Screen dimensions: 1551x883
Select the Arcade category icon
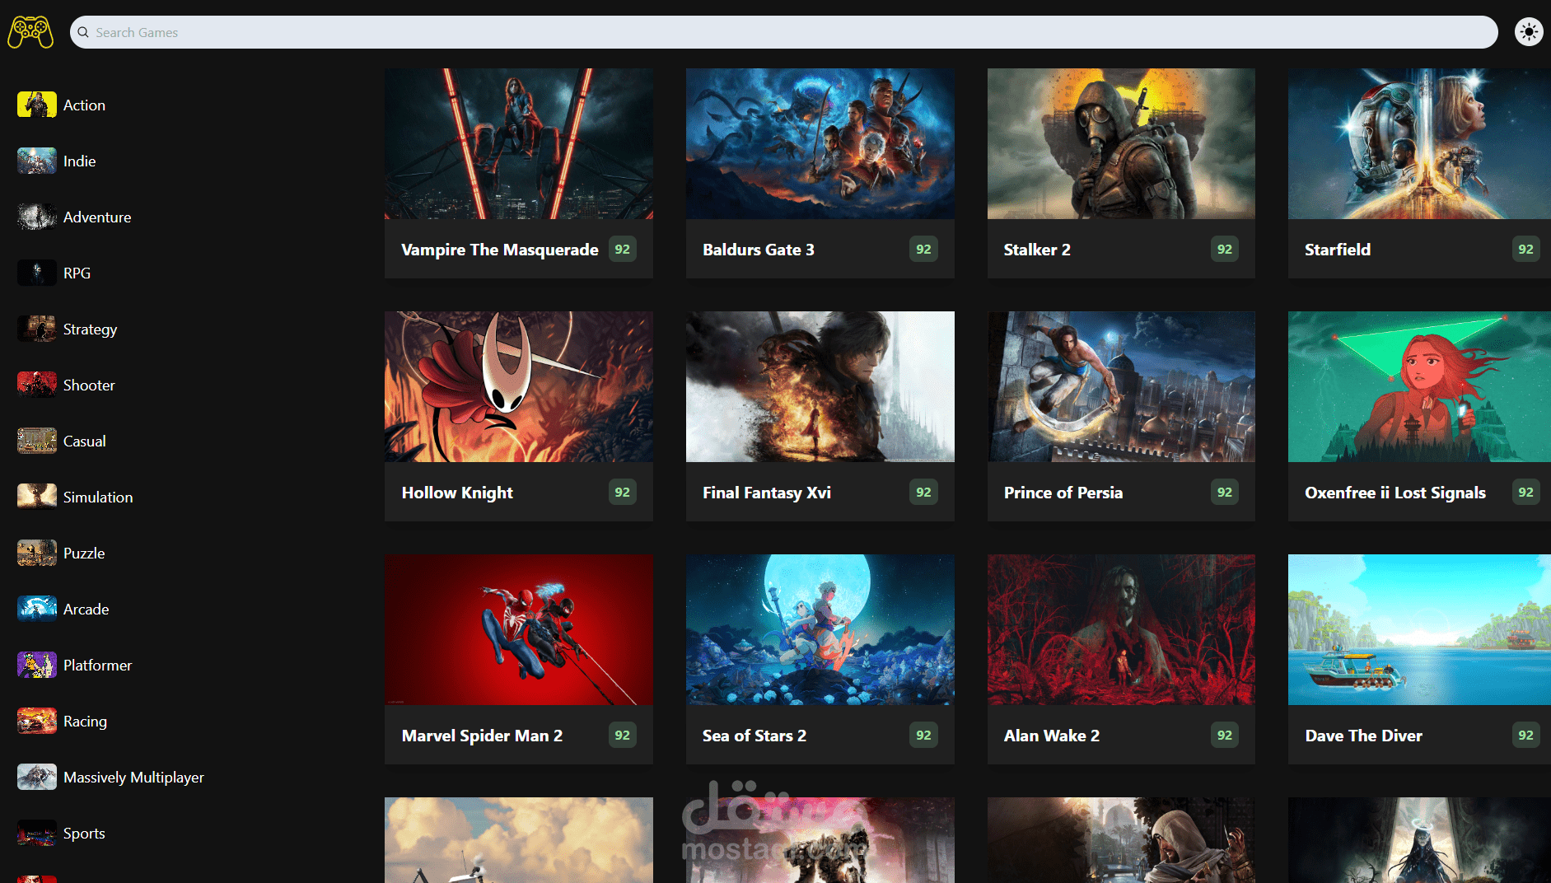click(x=36, y=609)
